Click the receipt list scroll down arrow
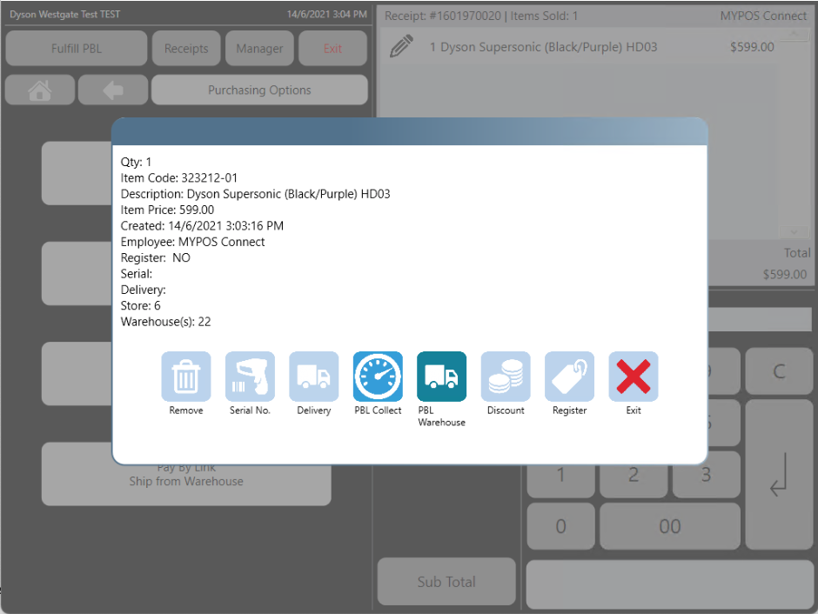Viewport: 818px width, 614px height. 794,231
